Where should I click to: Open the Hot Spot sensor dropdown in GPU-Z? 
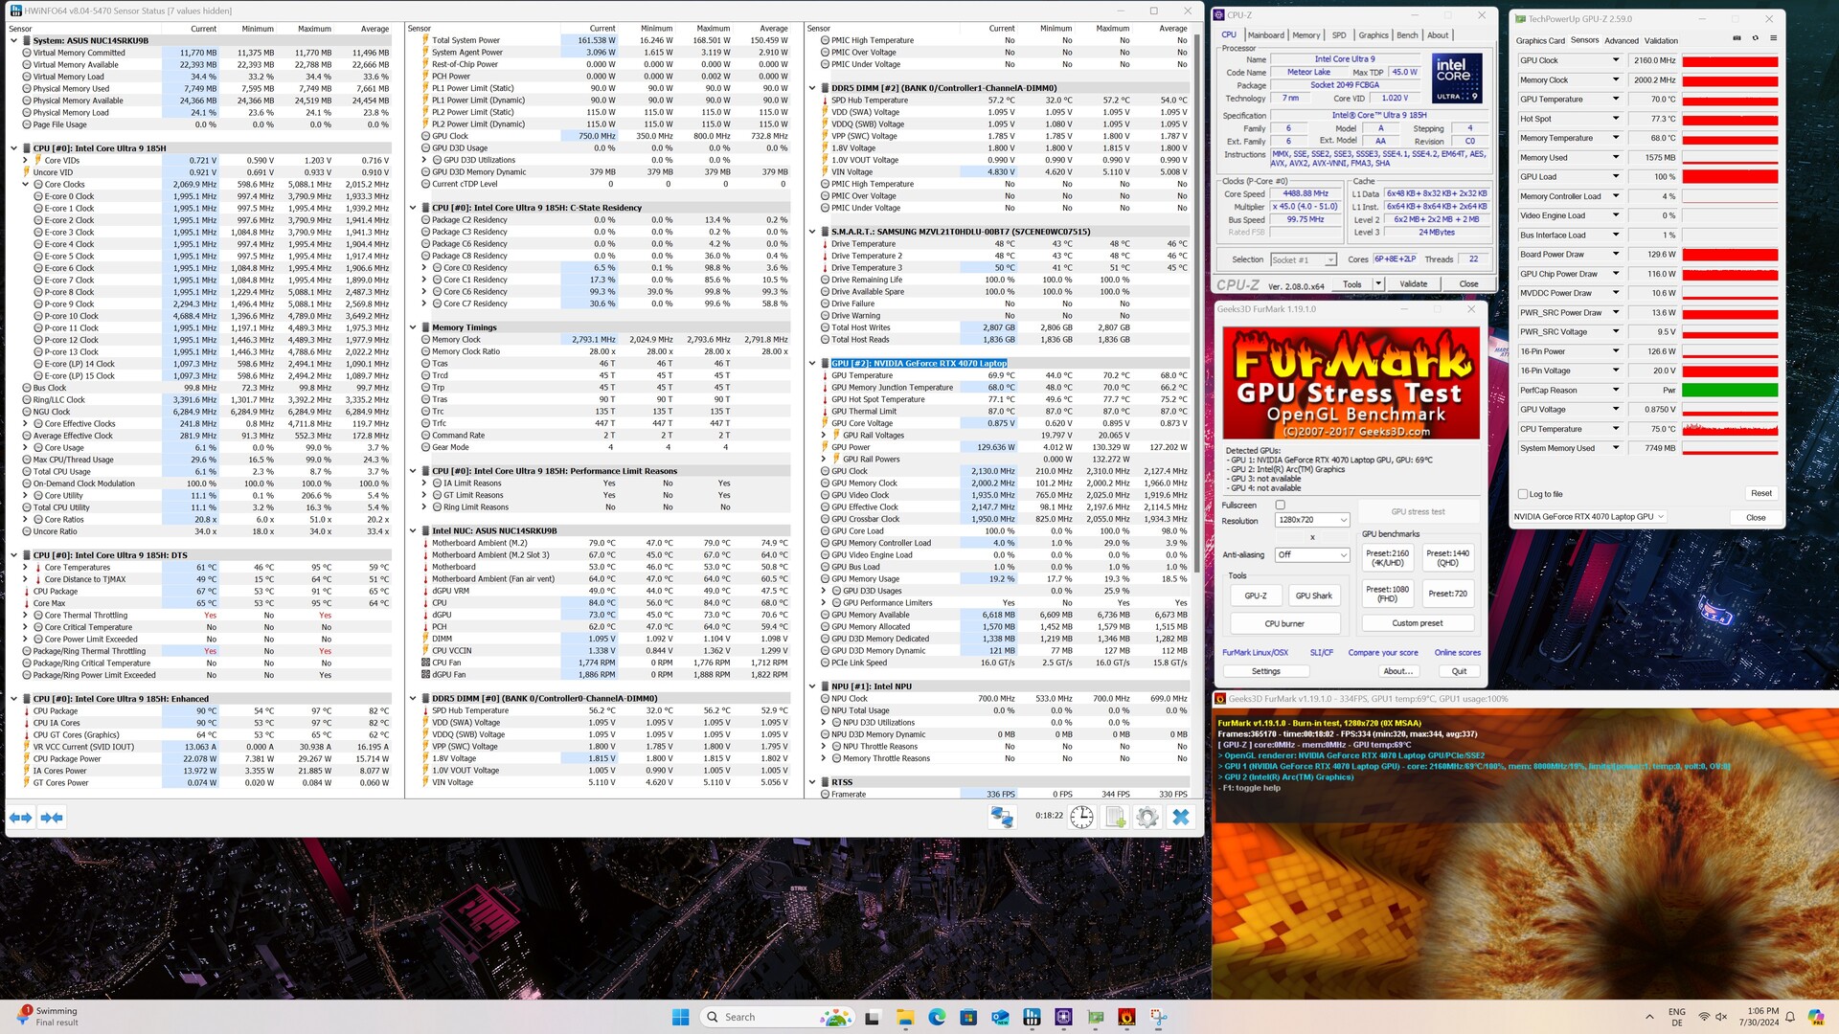click(1616, 119)
